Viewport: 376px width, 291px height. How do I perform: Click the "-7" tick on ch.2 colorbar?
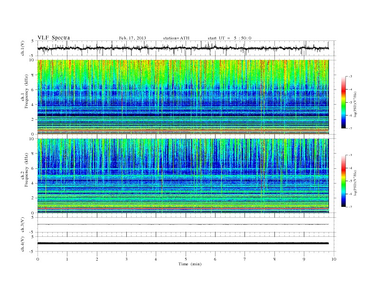[350, 207]
